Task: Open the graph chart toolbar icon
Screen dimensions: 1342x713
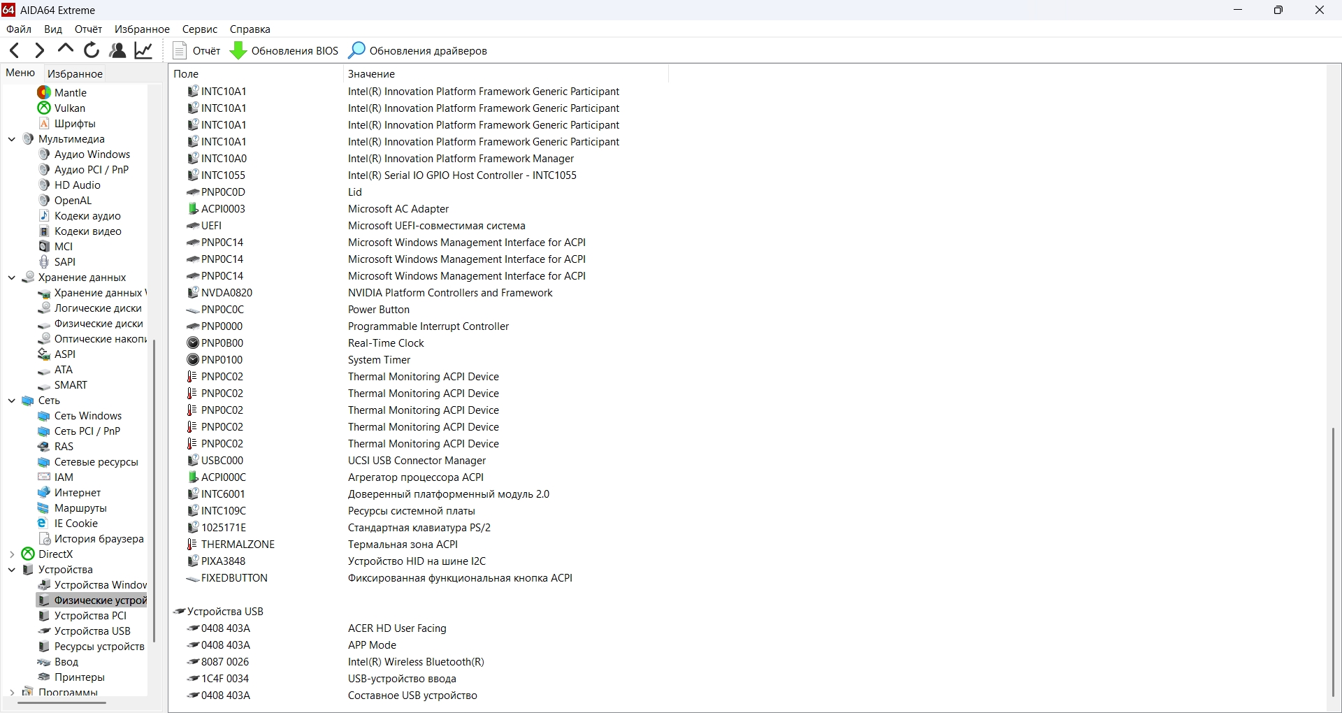Action: point(143,50)
